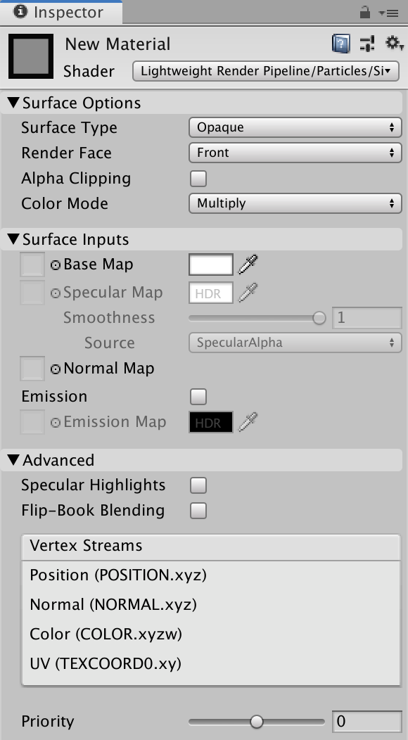Open the Surface Type dropdown

click(x=295, y=127)
